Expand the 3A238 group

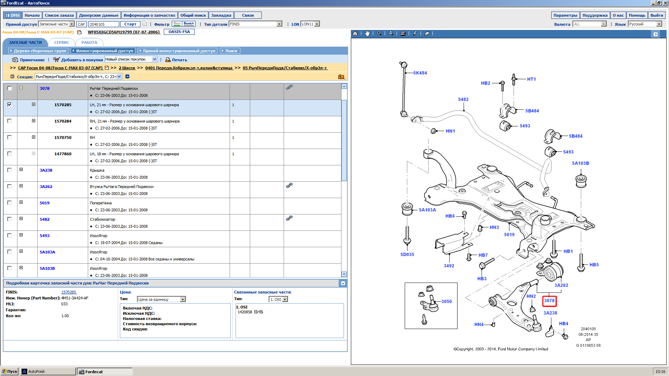[21, 170]
